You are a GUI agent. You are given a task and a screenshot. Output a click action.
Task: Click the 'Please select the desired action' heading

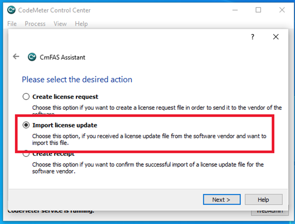[x=77, y=79]
